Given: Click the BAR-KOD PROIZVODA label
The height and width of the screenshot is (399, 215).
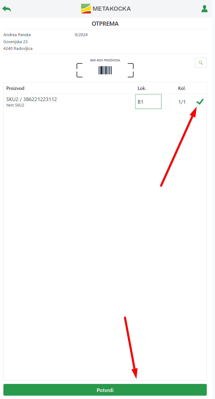Looking at the screenshot, I should [x=105, y=60].
